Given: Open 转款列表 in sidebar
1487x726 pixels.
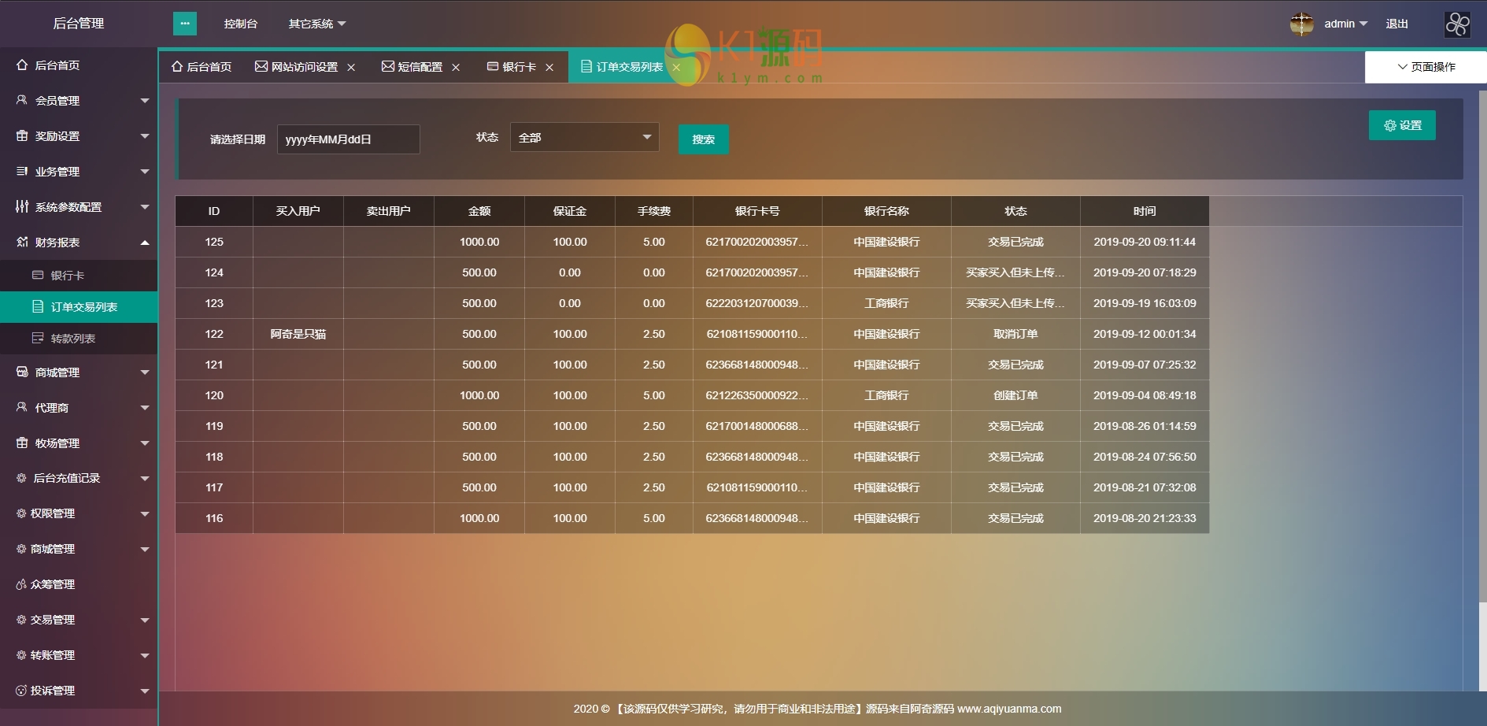Looking at the screenshot, I should coord(72,339).
